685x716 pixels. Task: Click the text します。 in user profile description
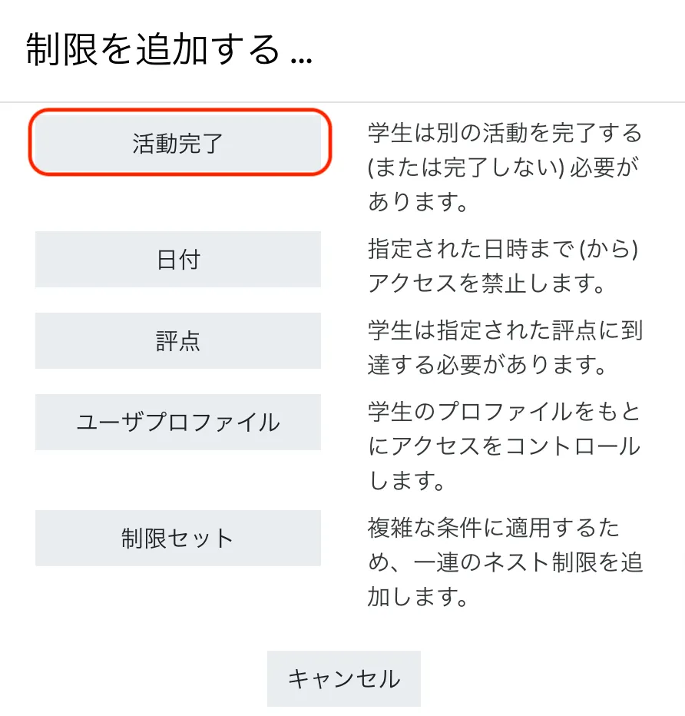point(409,481)
